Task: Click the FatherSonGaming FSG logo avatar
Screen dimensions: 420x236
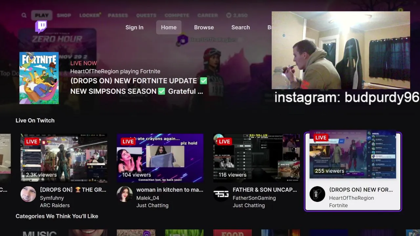Action: point(221,194)
